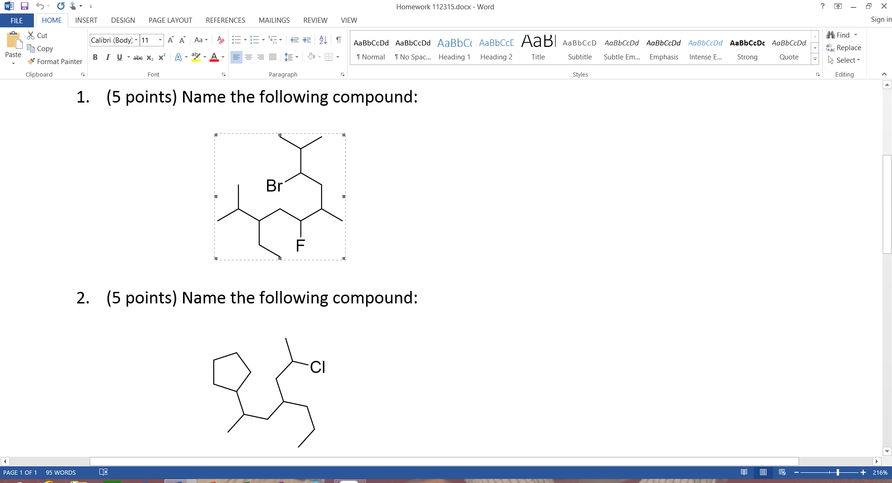Enable Center paragraph alignment
This screenshot has width=892, height=483.
249,57
